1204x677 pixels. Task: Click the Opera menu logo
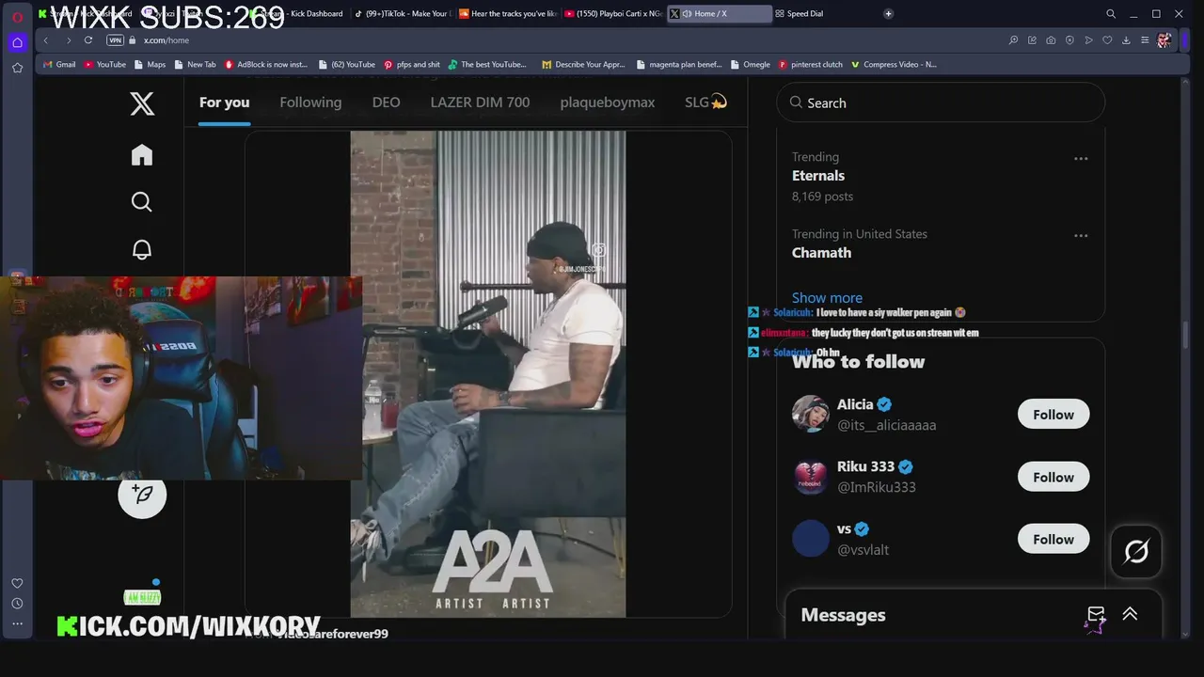tap(17, 17)
